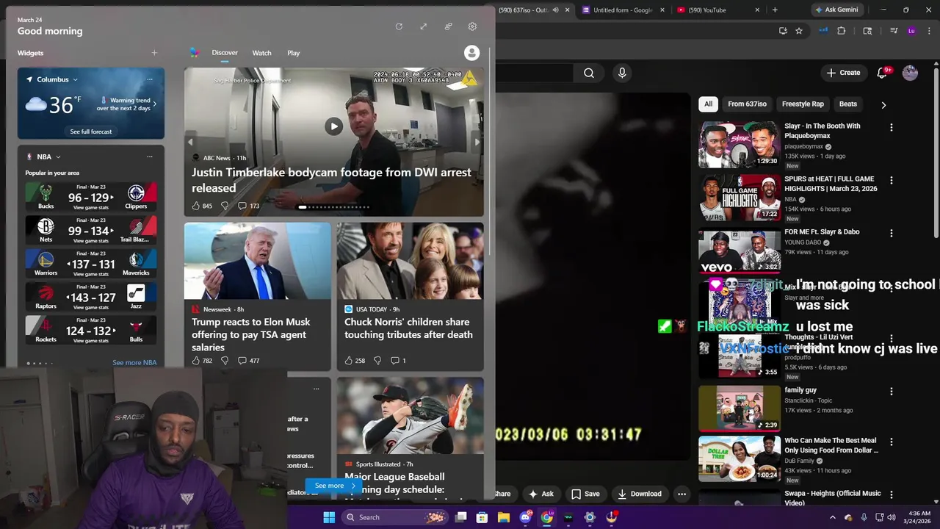The width and height of the screenshot is (940, 529).
Task: Switch to Discover tab in widgets
Action: tap(225, 53)
